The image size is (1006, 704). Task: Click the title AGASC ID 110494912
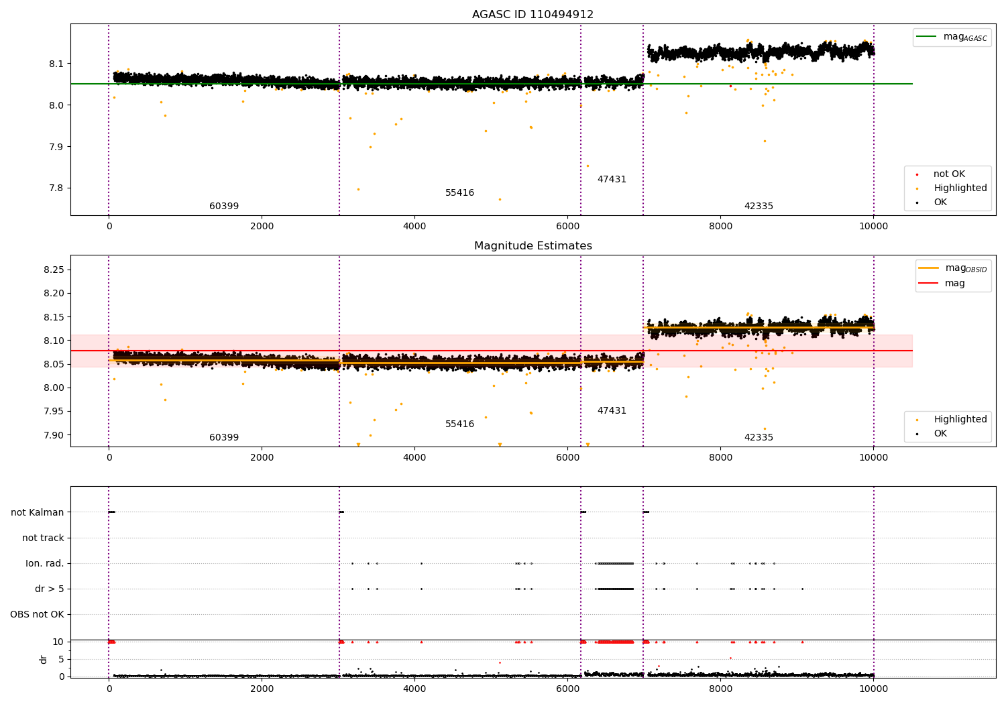tap(533, 15)
